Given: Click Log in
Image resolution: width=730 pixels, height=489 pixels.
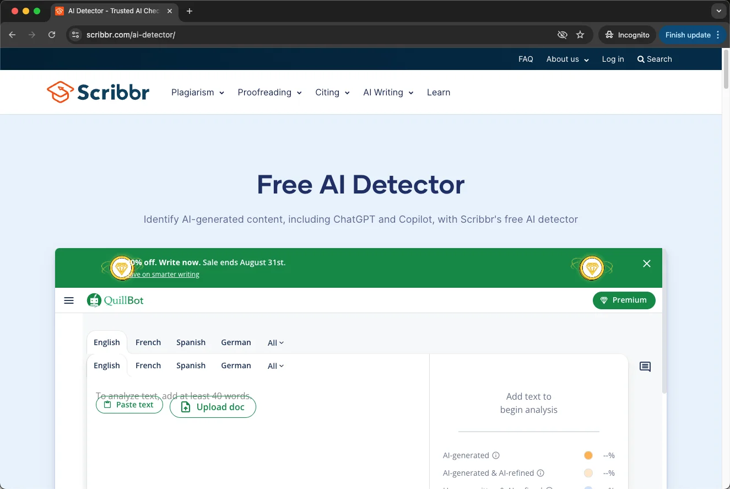Looking at the screenshot, I should coord(613,59).
